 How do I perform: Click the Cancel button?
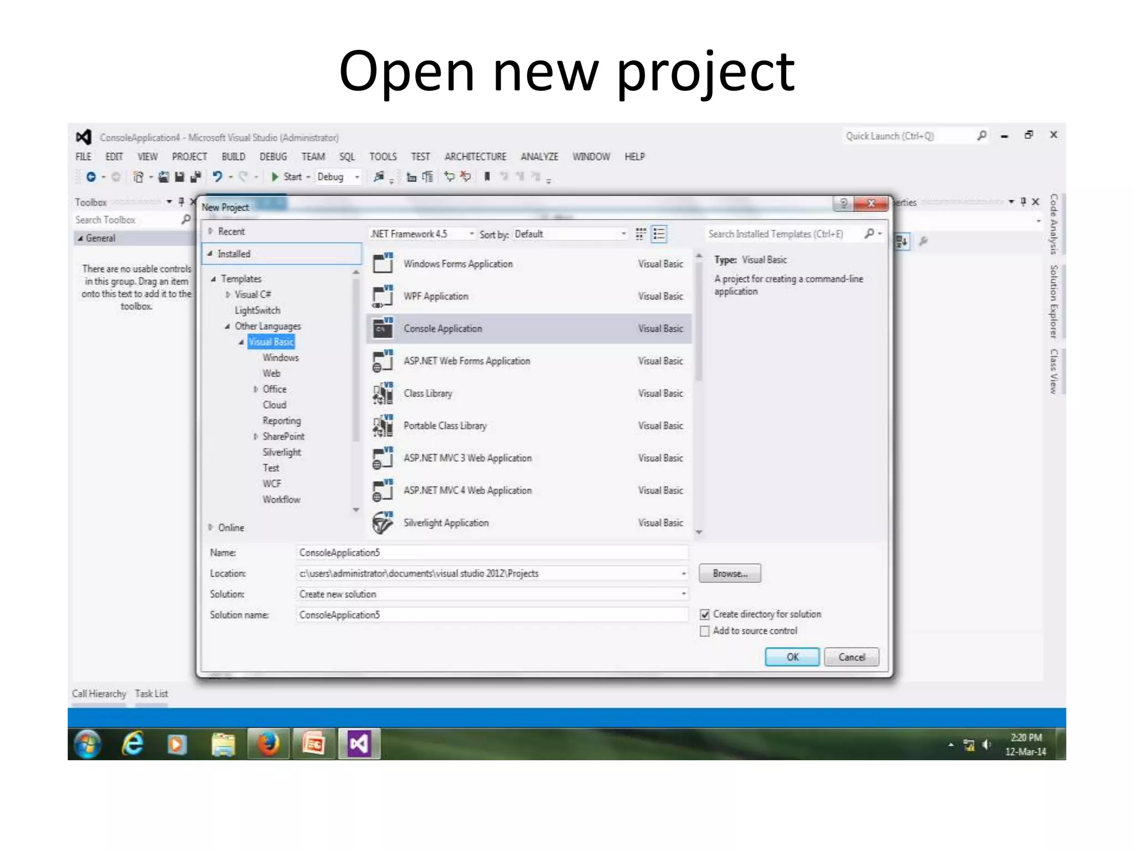click(x=852, y=657)
